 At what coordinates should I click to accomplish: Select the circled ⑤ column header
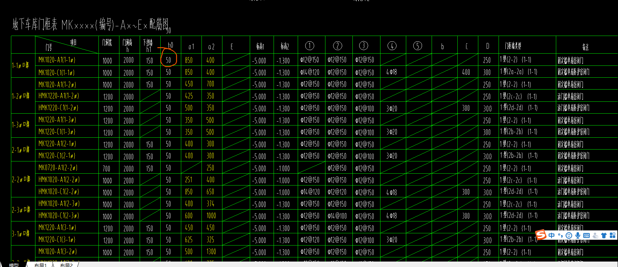417,46
